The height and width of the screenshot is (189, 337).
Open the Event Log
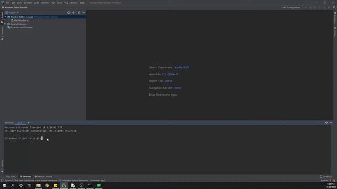[325, 177]
